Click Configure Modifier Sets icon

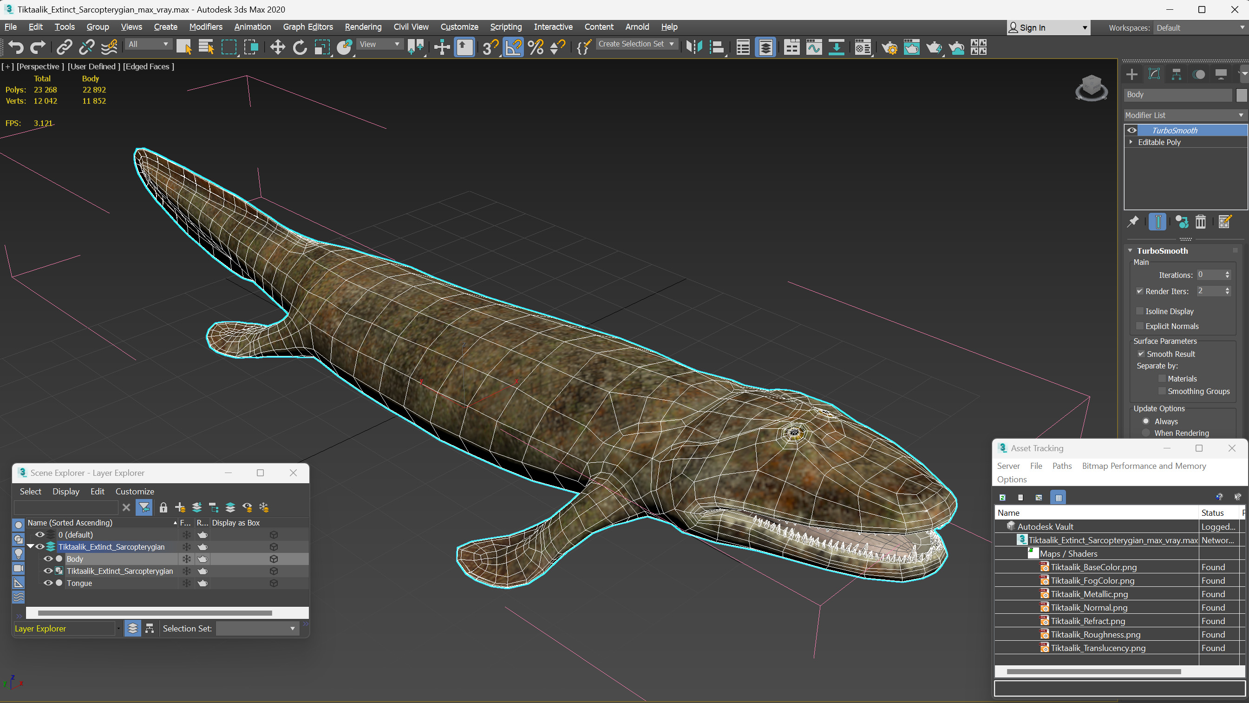click(x=1224, y=222)
